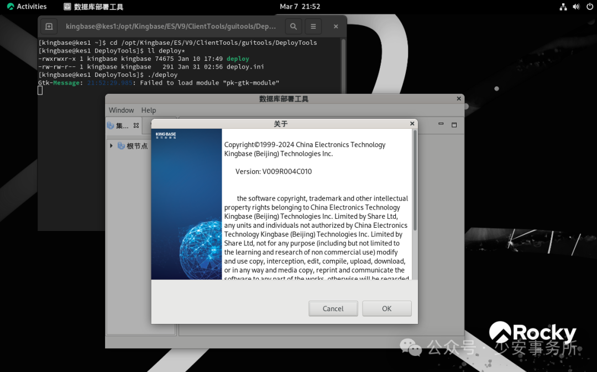
Task: Click Cancel in the About dialog
Action: 333,308
